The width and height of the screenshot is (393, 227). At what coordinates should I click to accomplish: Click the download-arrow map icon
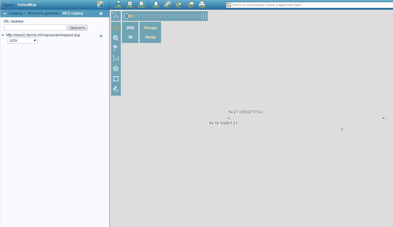click(156, 5)
